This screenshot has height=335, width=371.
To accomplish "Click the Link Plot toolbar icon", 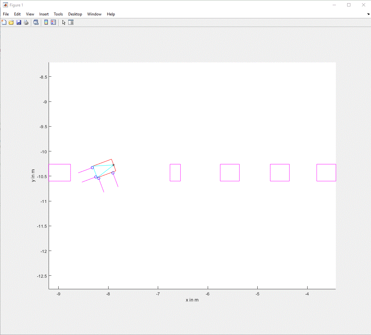I will (x=36, y=22).
